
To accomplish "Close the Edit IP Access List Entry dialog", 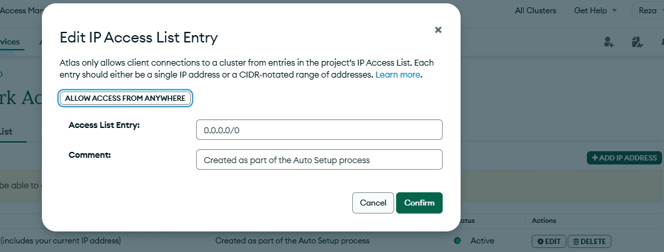I will tap(438, 30).
